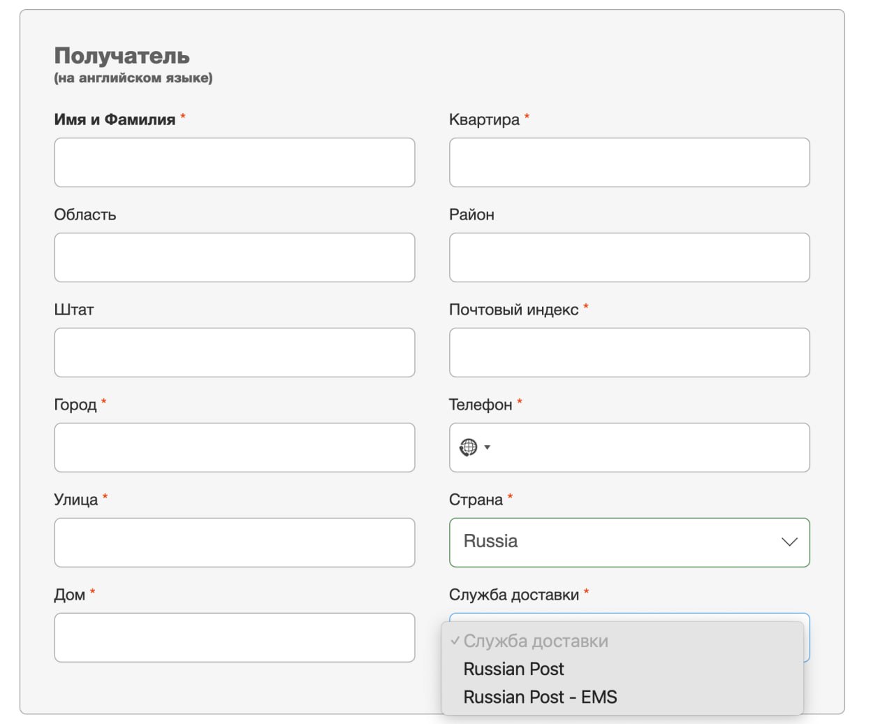
Task: Select the Служба доставки placeholder option
Action: point(536,642)
